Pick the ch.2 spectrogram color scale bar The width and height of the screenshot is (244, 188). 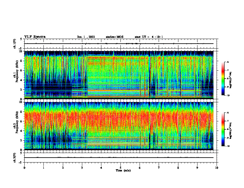223,129
